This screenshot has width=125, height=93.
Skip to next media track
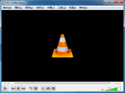coord(23,88)
